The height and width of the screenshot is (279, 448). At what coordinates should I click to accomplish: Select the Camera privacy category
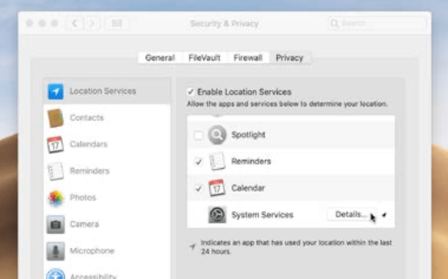point(84,224)
